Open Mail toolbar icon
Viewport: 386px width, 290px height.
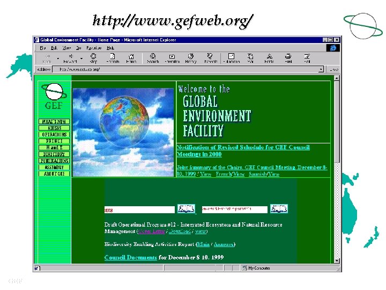250,59
